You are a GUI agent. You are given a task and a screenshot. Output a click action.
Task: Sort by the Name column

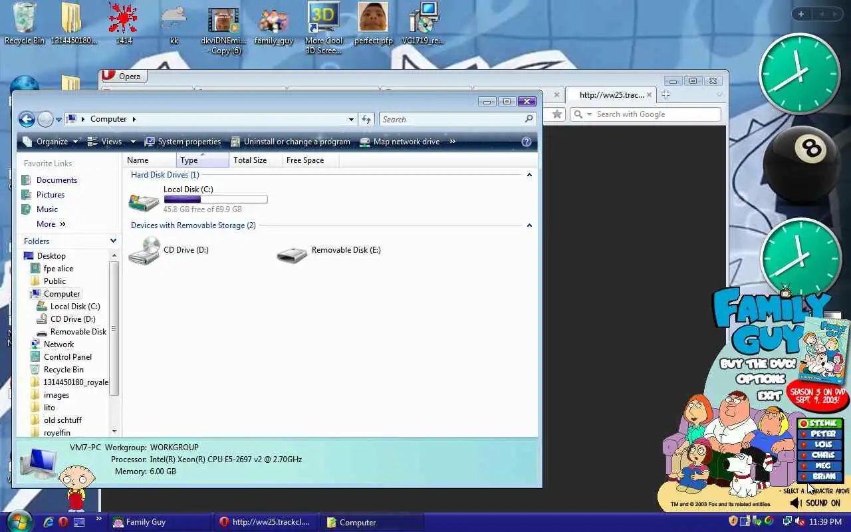point(150,160)
